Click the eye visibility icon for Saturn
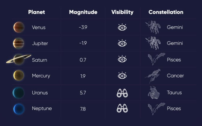 point(122,60)
